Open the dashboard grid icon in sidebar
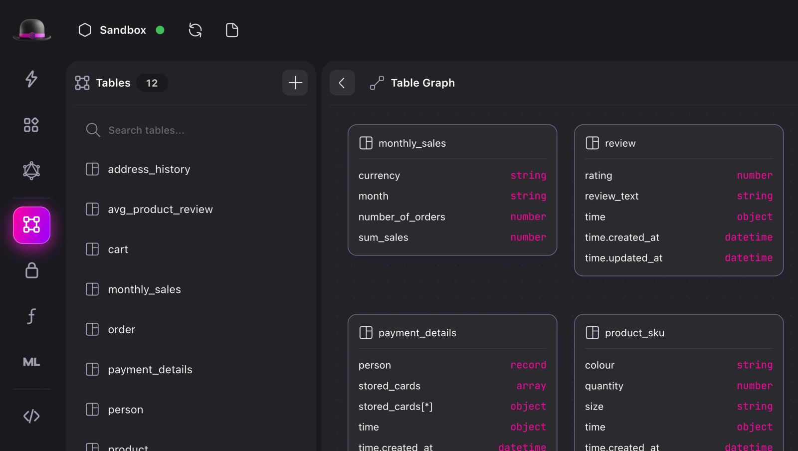Image resolution: width=798 pixels, height=451 pixels. [31, 125]
